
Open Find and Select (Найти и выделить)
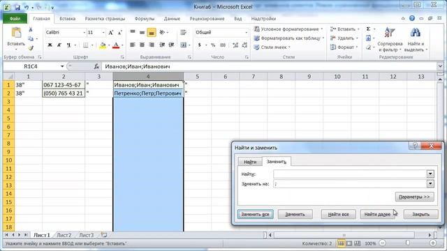click(x=416, y=40)
